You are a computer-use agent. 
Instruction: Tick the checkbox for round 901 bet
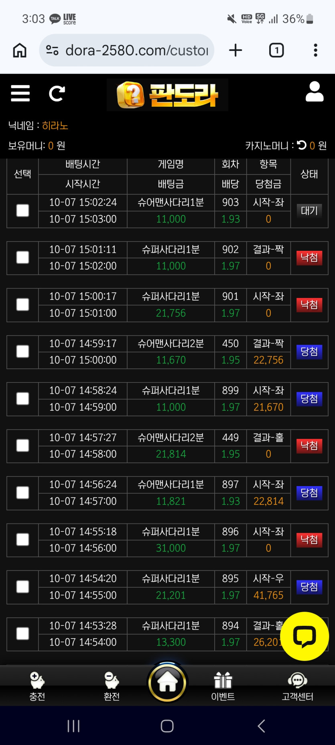click(x=22, y=304)
